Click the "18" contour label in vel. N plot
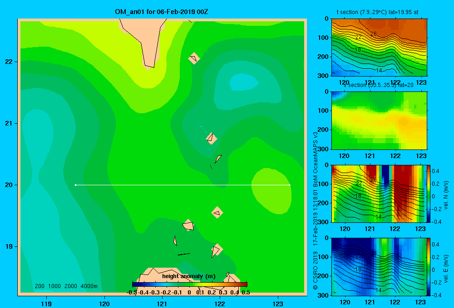 point(358,196)
